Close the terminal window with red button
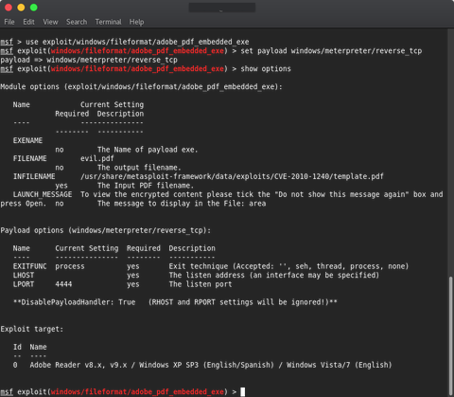454x397 pixels. click(9, 8)
